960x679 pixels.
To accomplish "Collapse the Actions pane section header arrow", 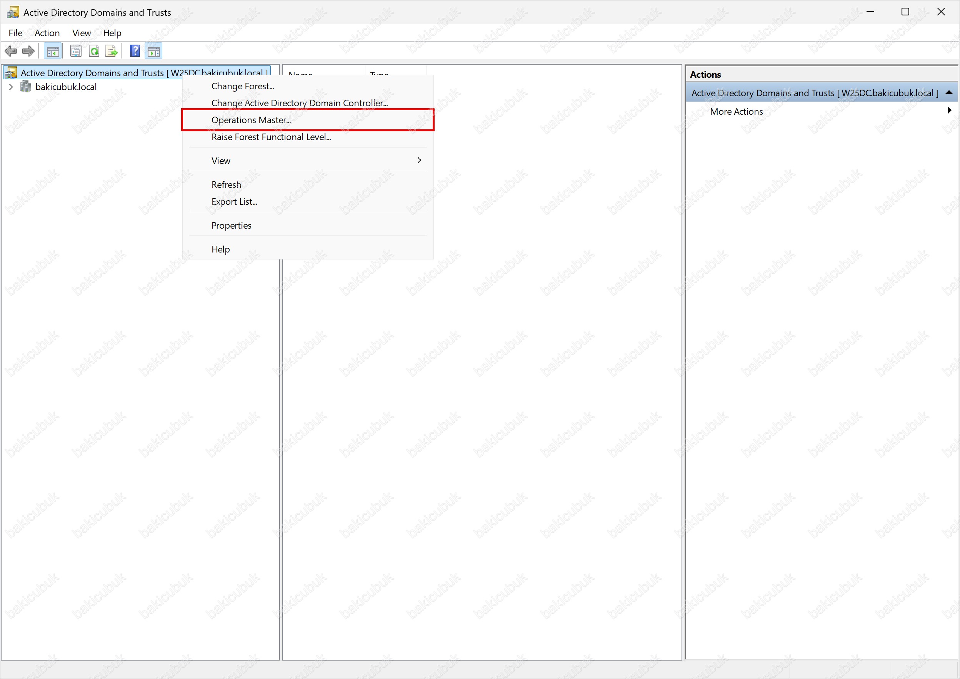I will [x=949, y=92].
